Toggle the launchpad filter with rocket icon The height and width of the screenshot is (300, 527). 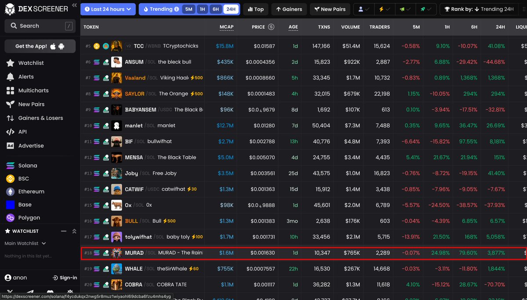[x=426, y=9]
